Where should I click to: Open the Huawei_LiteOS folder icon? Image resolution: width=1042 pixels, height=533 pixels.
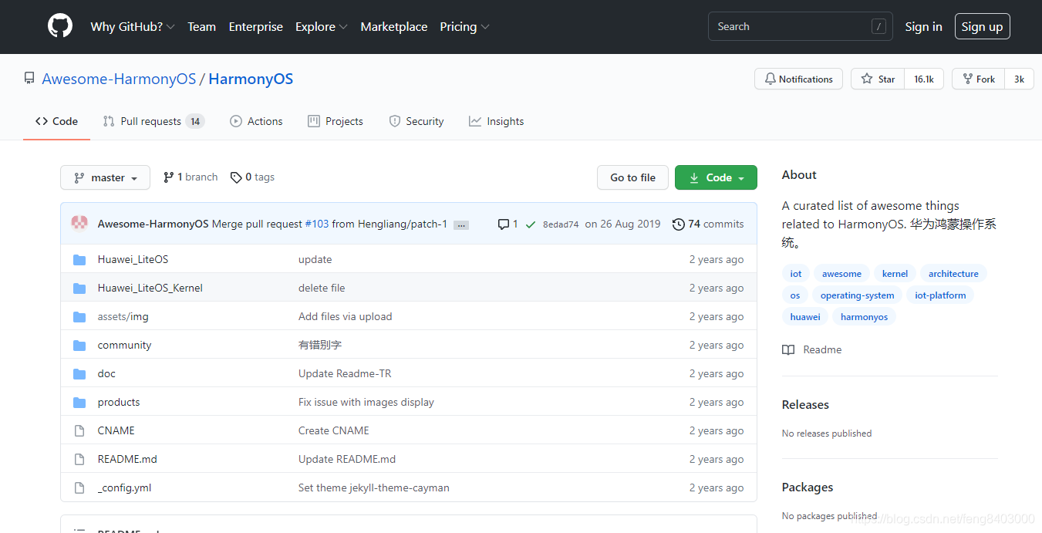(79, 260)
